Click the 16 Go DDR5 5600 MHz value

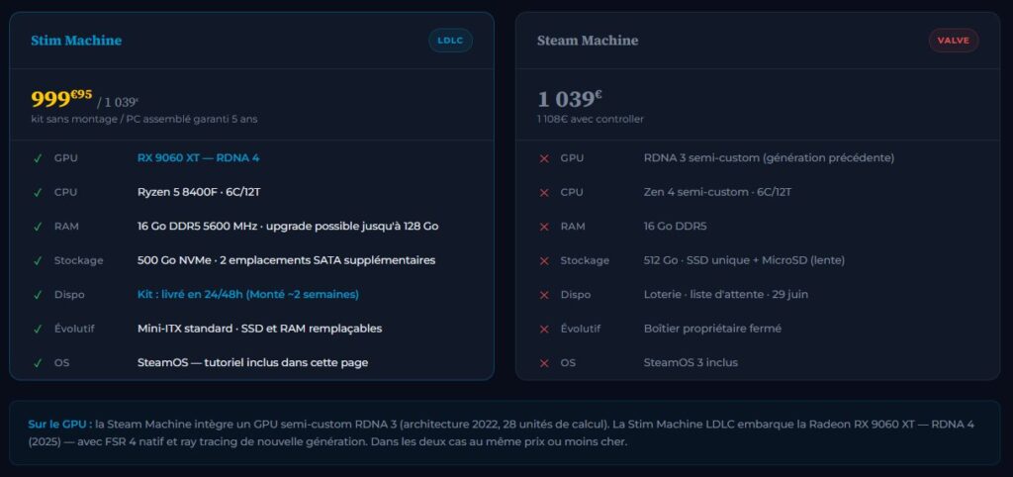pos(288,227)
